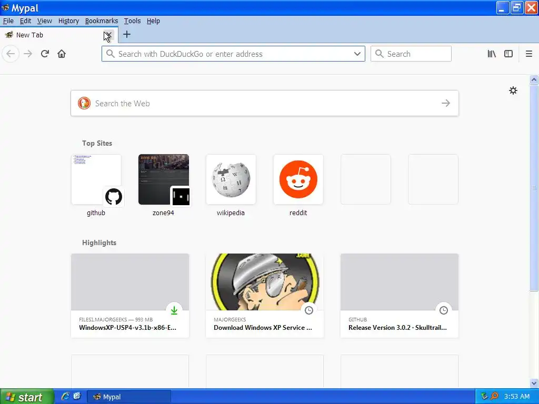Click the clock icon on MajorGeeks card
The width and height of the screenshot is (539, 404).
[x=309, y=310]
